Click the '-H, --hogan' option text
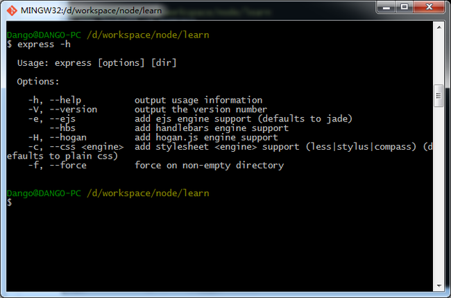 coord(57,137)
